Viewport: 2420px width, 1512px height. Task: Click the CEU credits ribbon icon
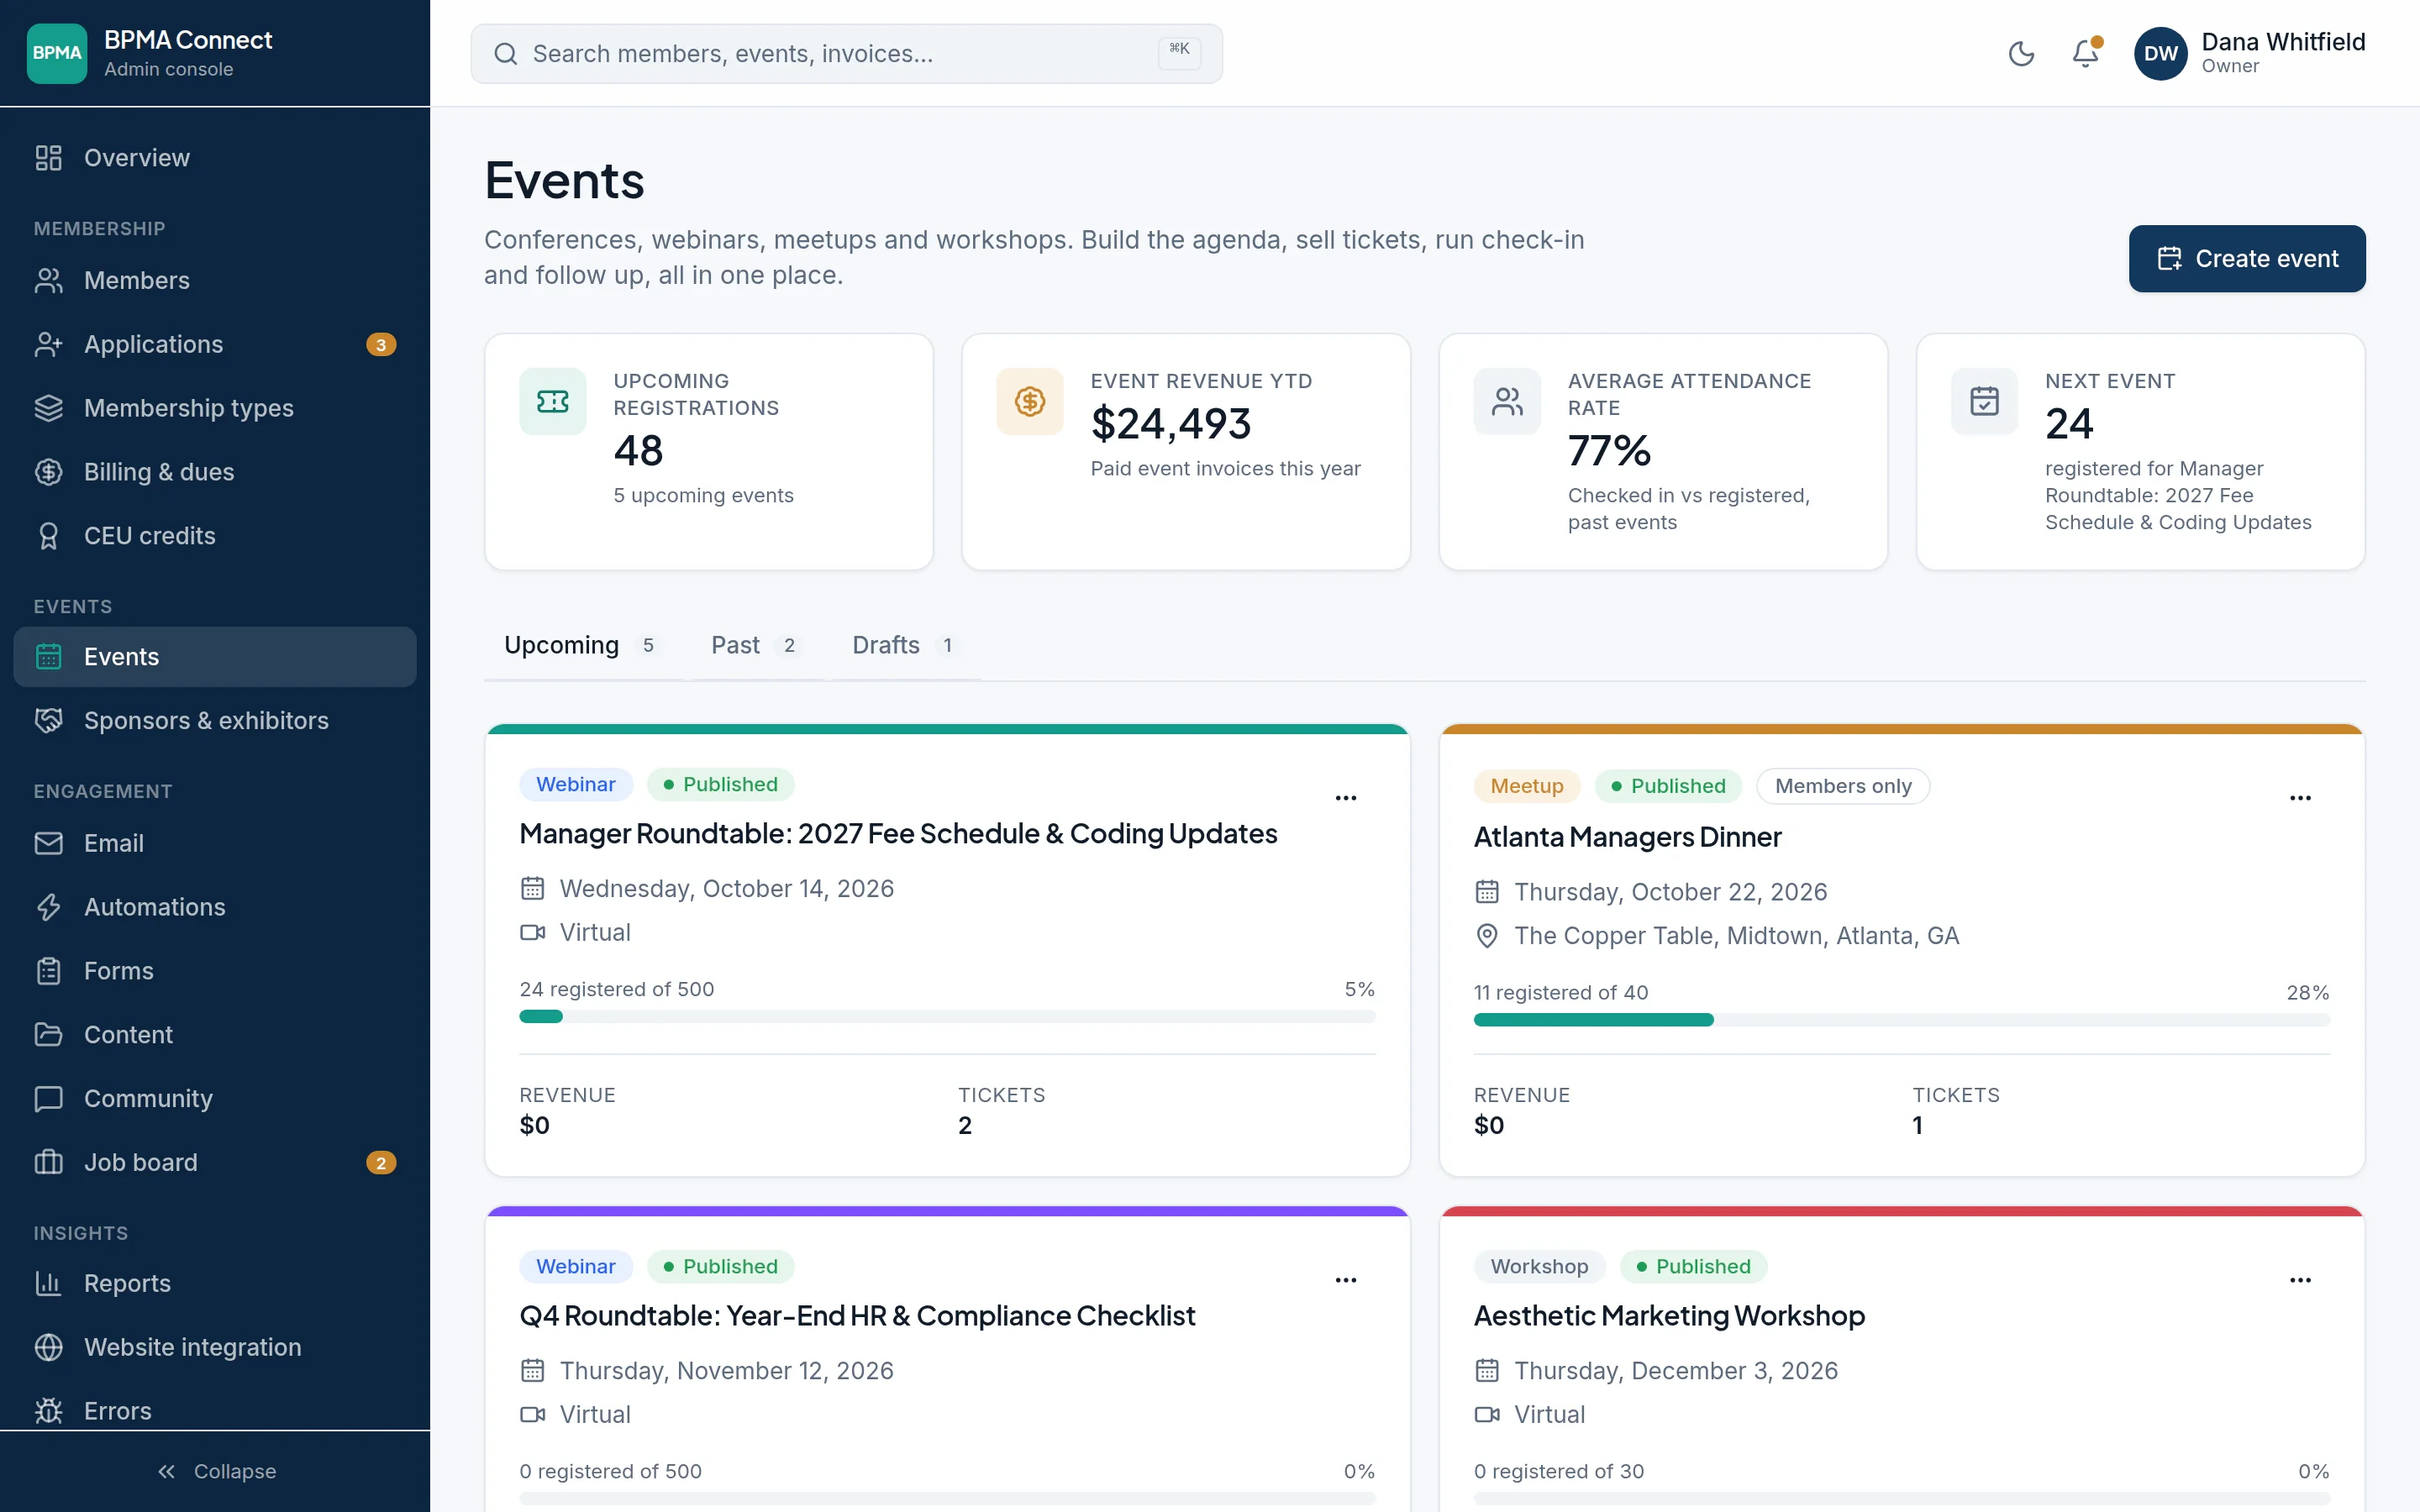point(49,536)
